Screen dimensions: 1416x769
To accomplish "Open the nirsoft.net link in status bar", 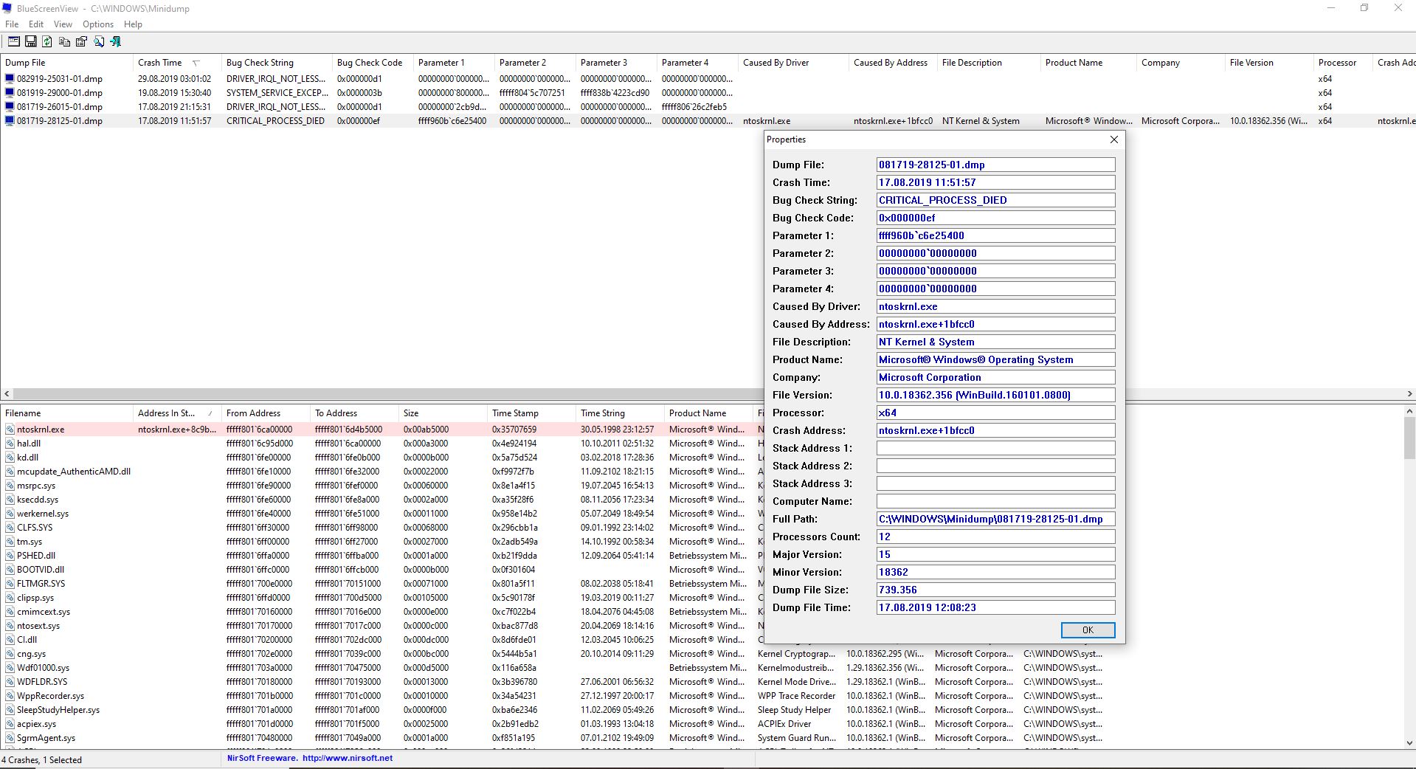I will point(348,758).
